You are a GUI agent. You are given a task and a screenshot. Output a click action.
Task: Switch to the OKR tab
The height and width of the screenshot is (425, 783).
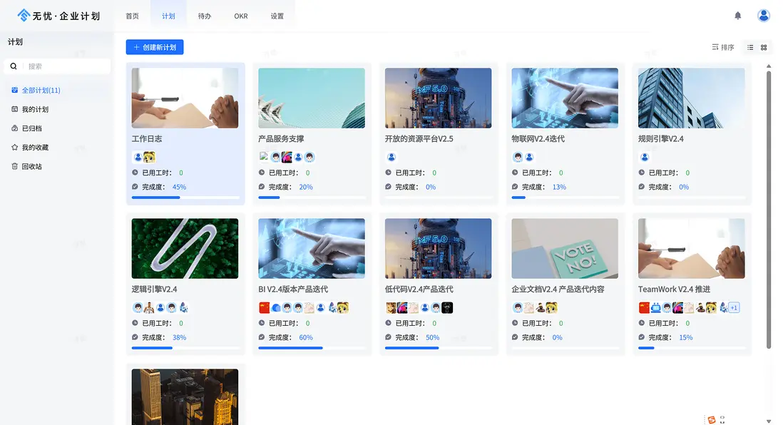tap(240, 15)
